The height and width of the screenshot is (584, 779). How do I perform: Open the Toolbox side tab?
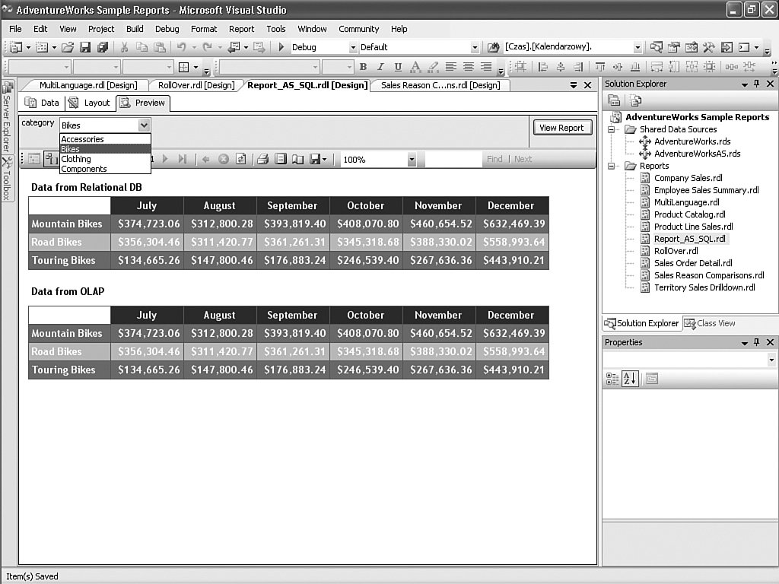(7, 179)
